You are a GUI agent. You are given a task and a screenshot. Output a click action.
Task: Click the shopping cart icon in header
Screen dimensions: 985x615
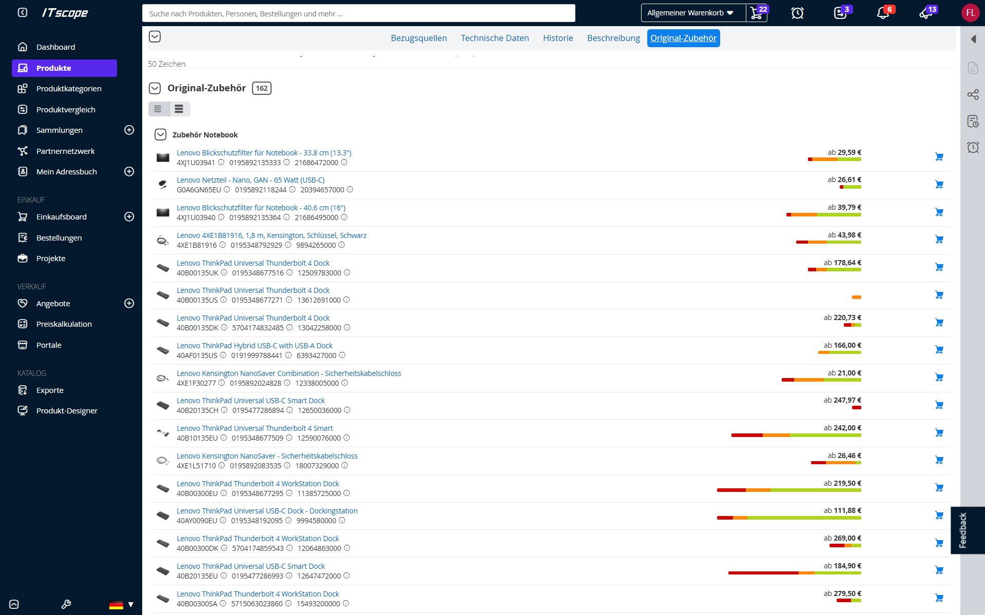756,13
